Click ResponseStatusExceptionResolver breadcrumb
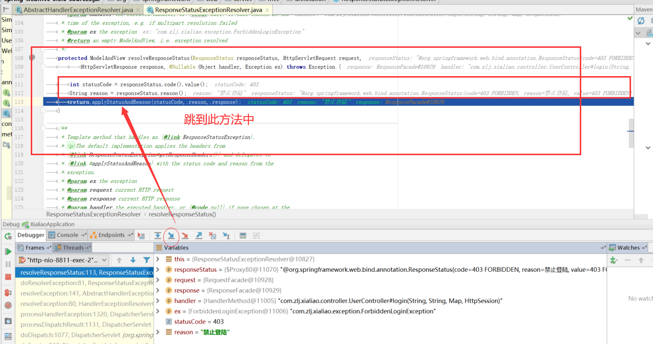This screenshot has height=344, width=653. [x=93, y=214]
